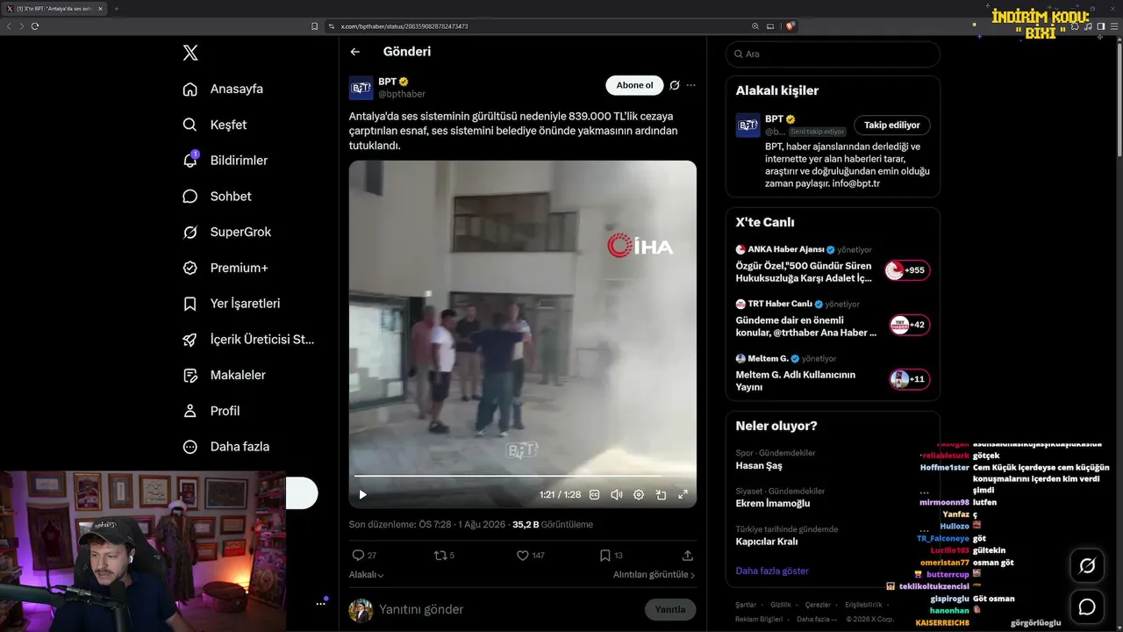Click the Grok icon next to Abone ol
The height and width of the screenshot is (632, 1123).
point(675,85)
